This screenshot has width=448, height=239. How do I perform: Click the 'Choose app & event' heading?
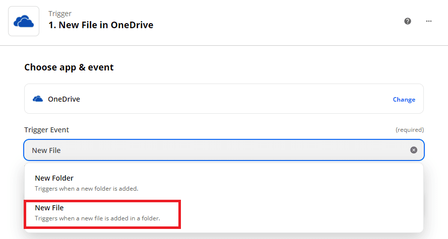pyautogui.click(x=69, y=67)
